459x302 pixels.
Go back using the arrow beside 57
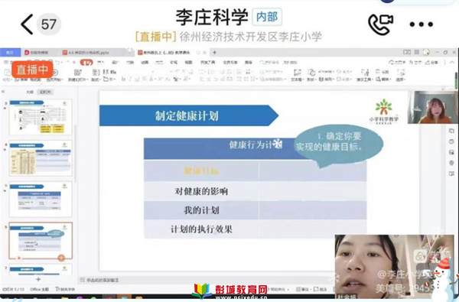pos(27,24)
